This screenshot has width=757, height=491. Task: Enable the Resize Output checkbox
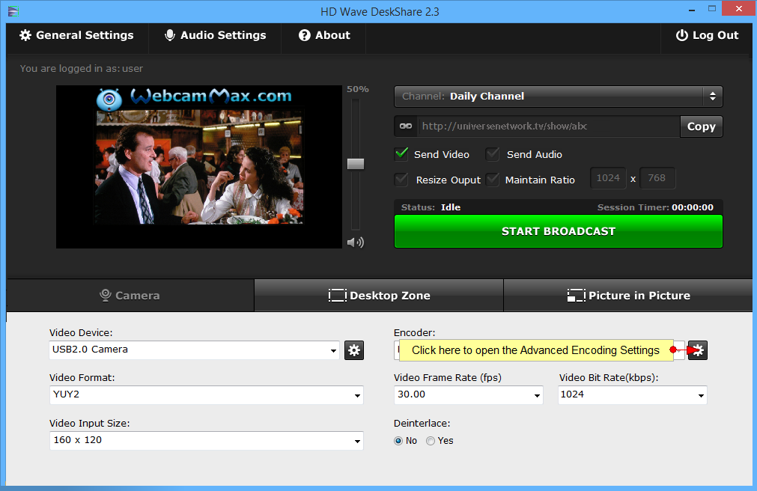click(x=401, y=180)
